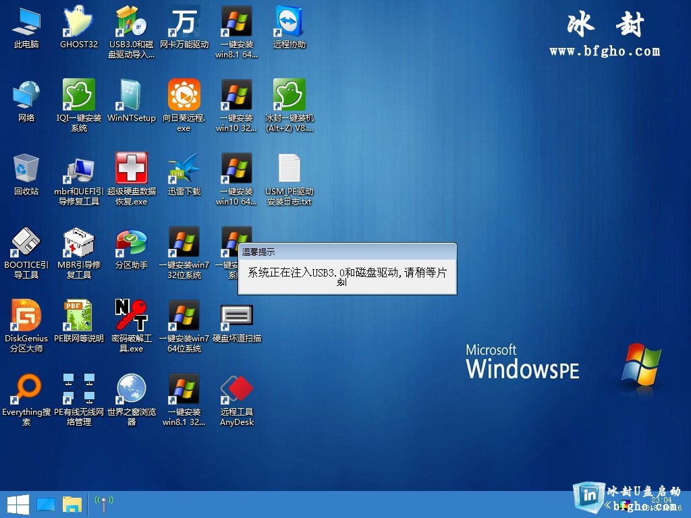This screenshot has height=518, width=691.
Task: Click show desktop taskbar icon
Action: pos(46,505)
